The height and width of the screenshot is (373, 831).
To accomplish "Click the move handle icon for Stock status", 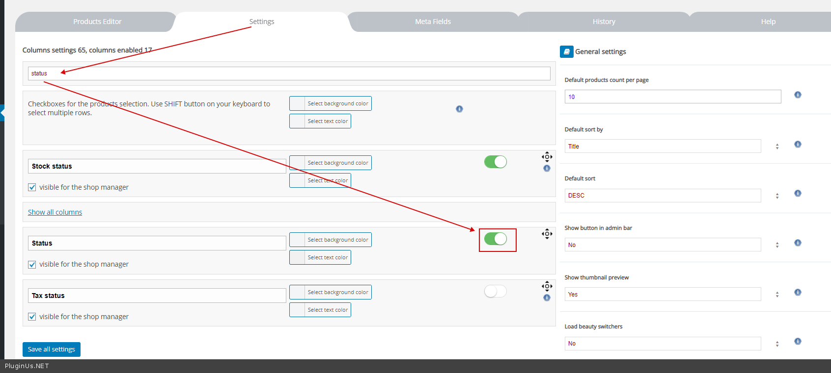I will tap(547, 157).
